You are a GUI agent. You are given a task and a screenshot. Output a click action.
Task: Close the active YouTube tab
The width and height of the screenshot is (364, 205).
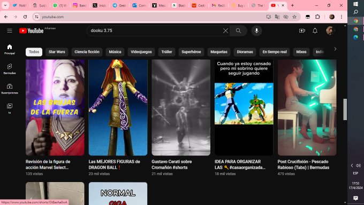point(283,5)
